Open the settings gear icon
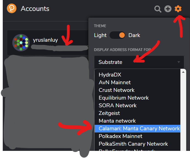The height and width of the screenshot is (158, 190). (x=178, y=9)
